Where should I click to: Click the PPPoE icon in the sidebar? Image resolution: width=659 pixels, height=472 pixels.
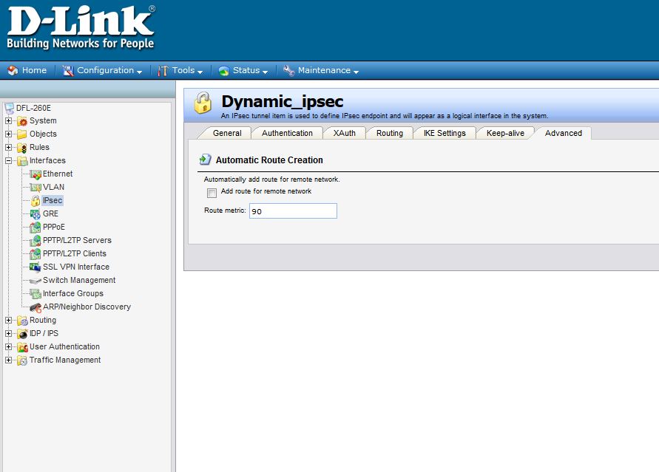coord(36,227)
